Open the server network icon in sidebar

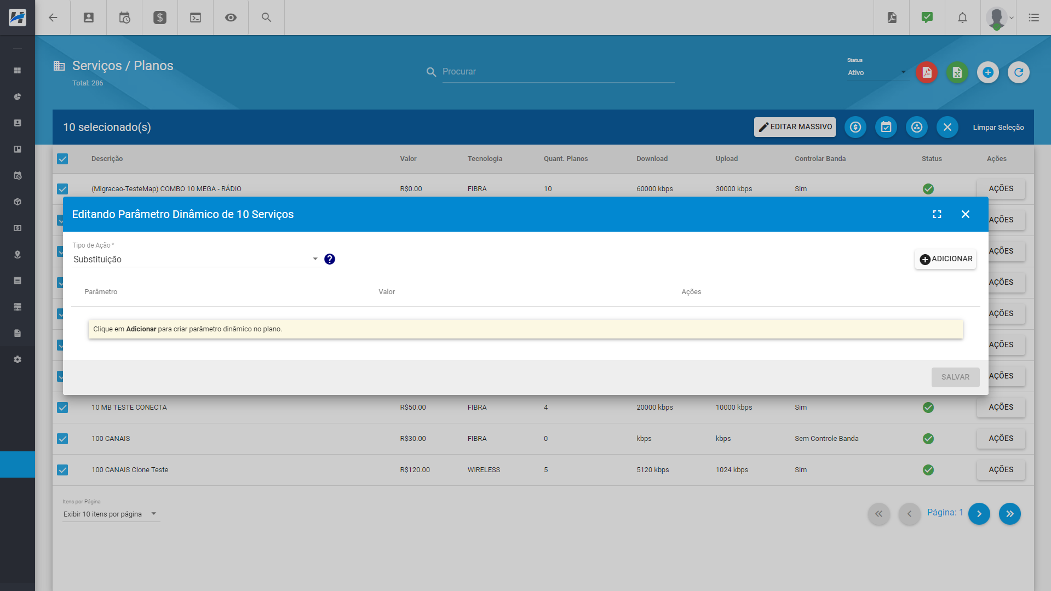(x=18, y=307)
